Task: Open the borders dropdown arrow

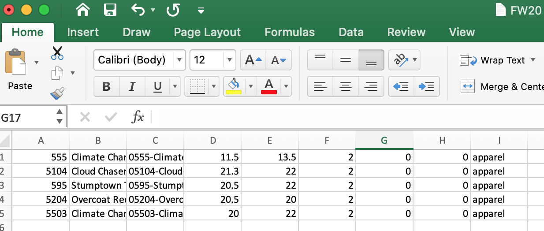Action: [214, 86]
